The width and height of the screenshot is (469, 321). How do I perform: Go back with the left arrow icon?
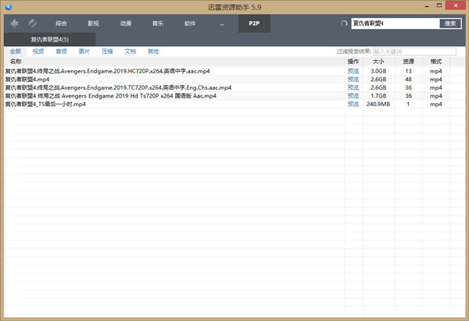point(14,23)
